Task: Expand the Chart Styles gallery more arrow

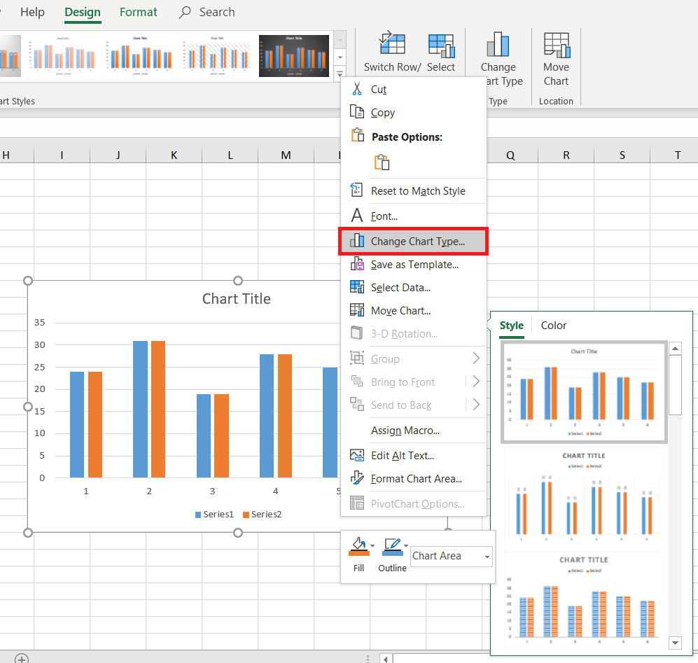Action: click(340, 73)
